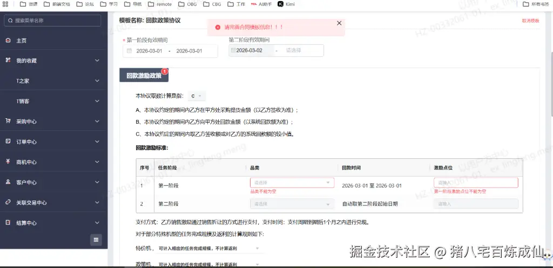Open the 本协议取数计算是指 dropdown showing C
Viewport: 553px width, 268px height.
click(x=197, y=96)
